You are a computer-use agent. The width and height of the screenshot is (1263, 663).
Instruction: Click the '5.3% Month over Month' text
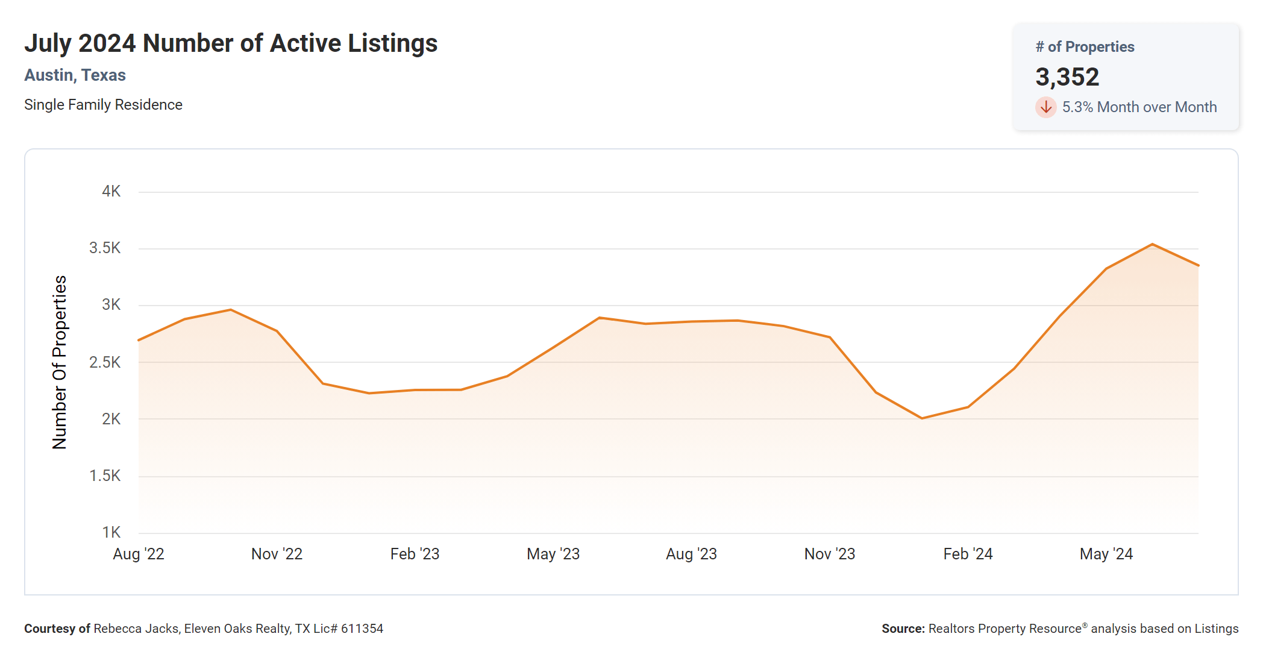1139,107
